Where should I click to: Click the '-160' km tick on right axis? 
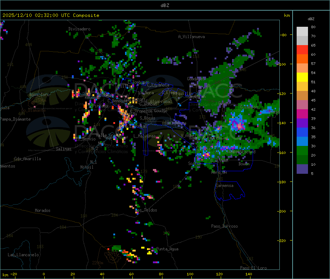coord(282,153)
